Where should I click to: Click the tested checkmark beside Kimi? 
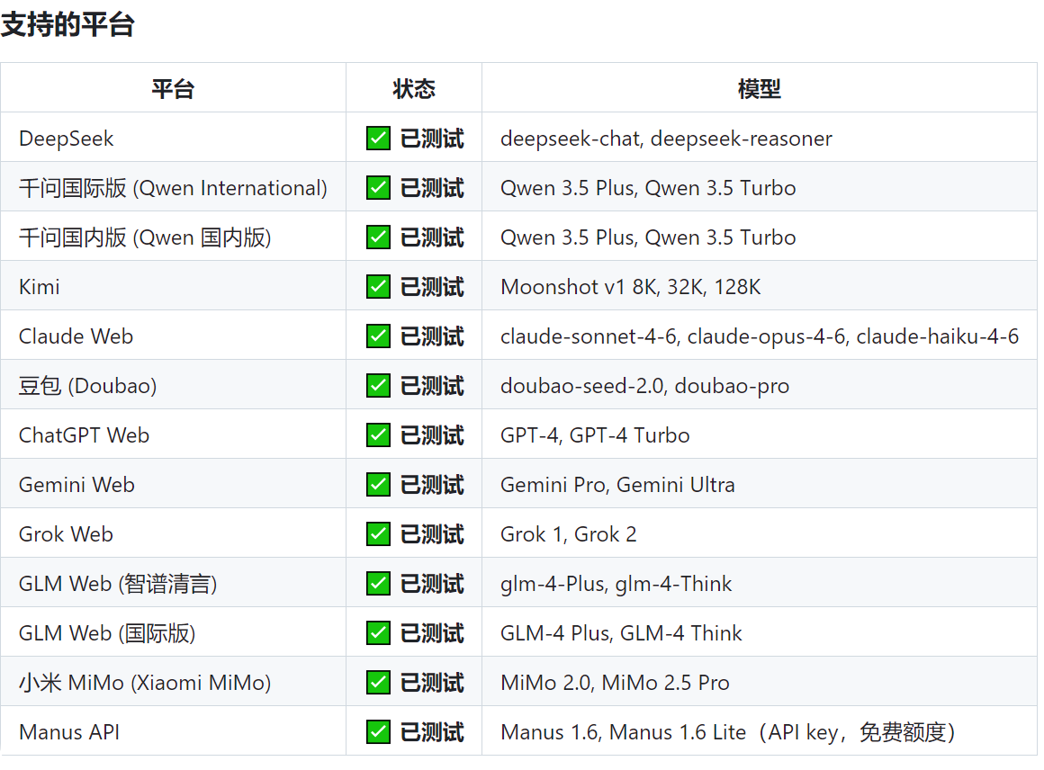[377, 286]
